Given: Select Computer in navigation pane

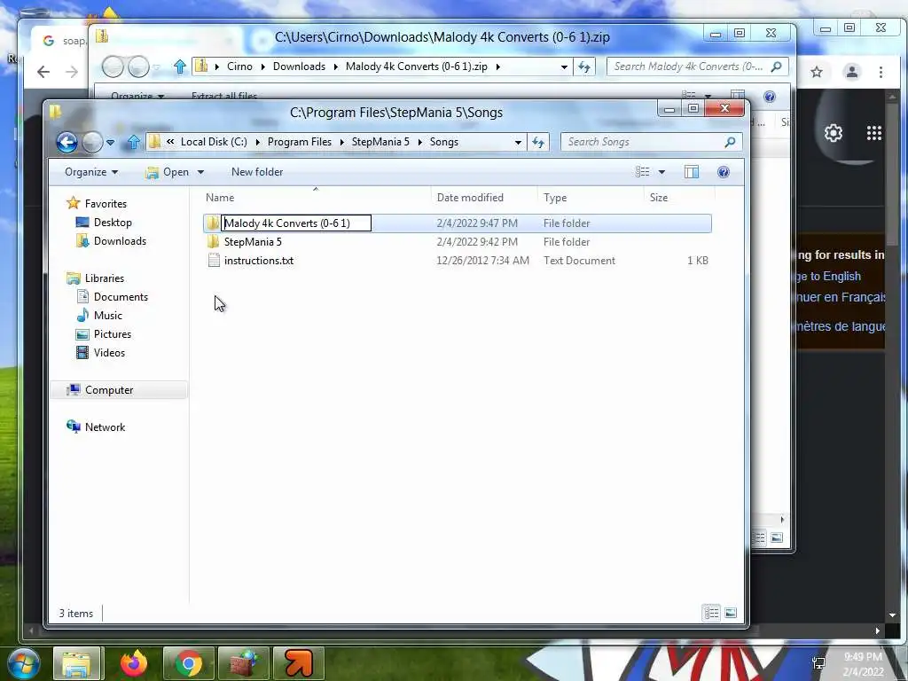Looking at the screenshot, I should click(109, 390).
